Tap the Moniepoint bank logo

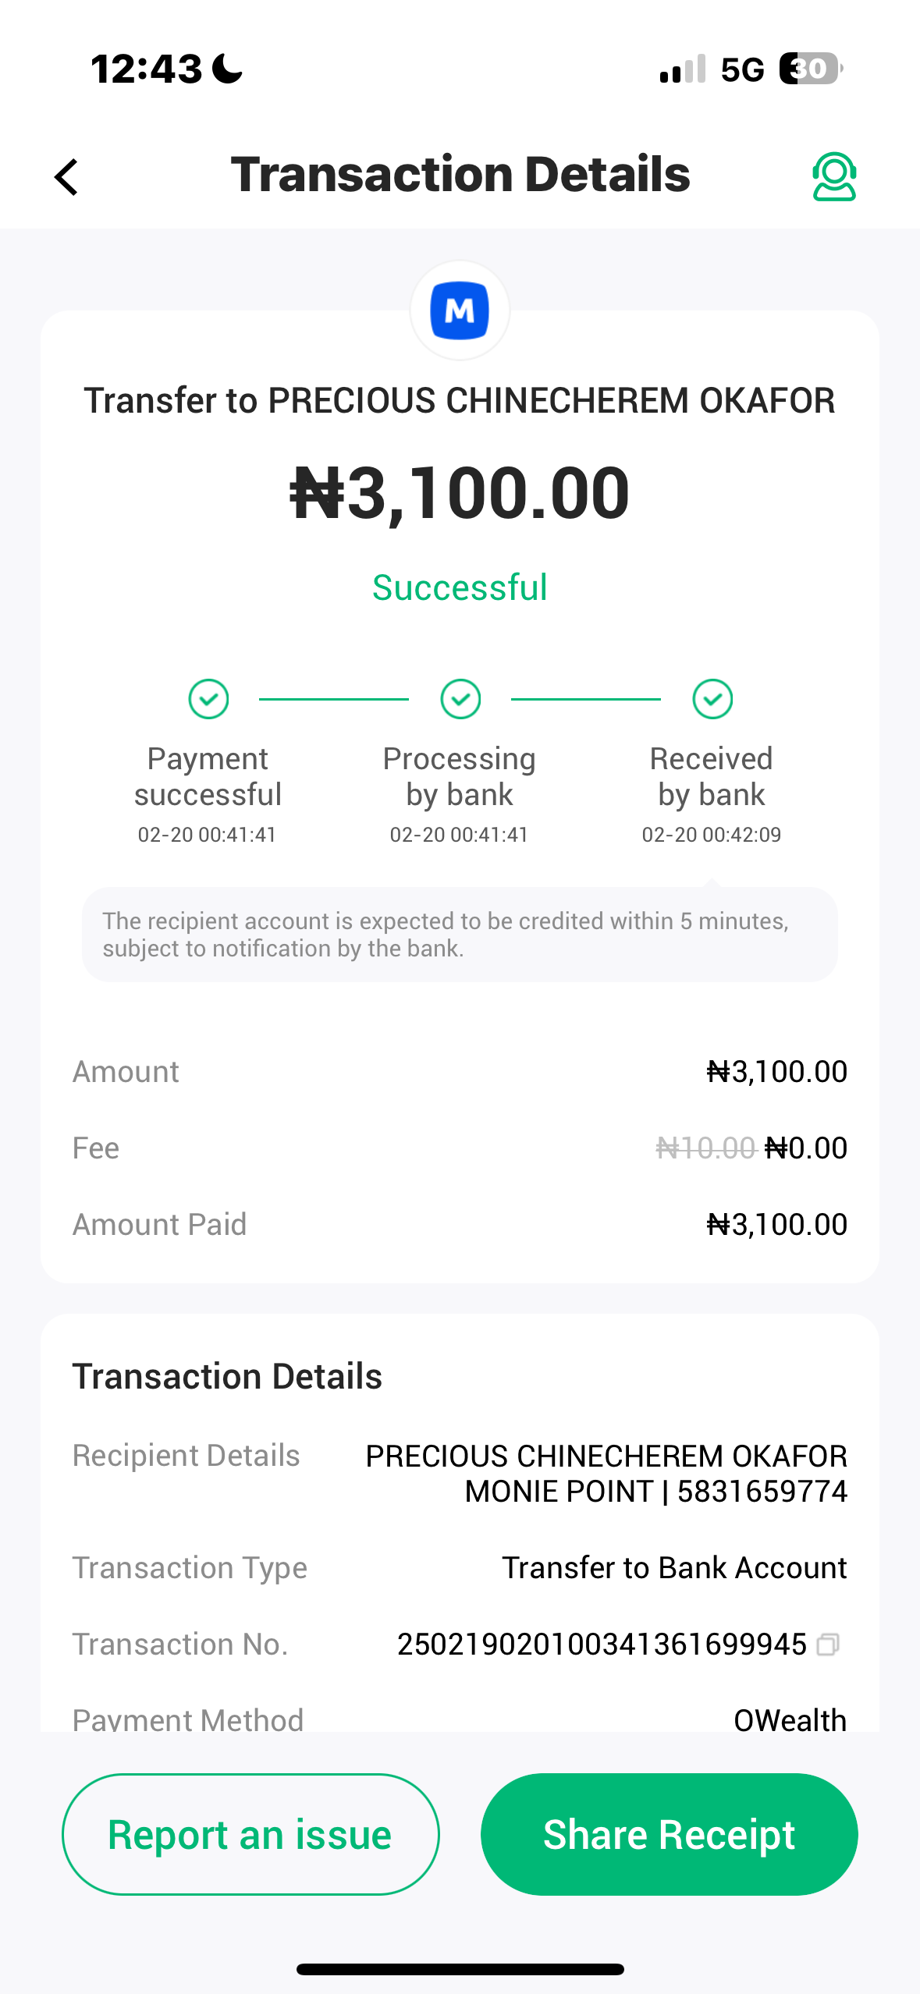tap(460, 310)
